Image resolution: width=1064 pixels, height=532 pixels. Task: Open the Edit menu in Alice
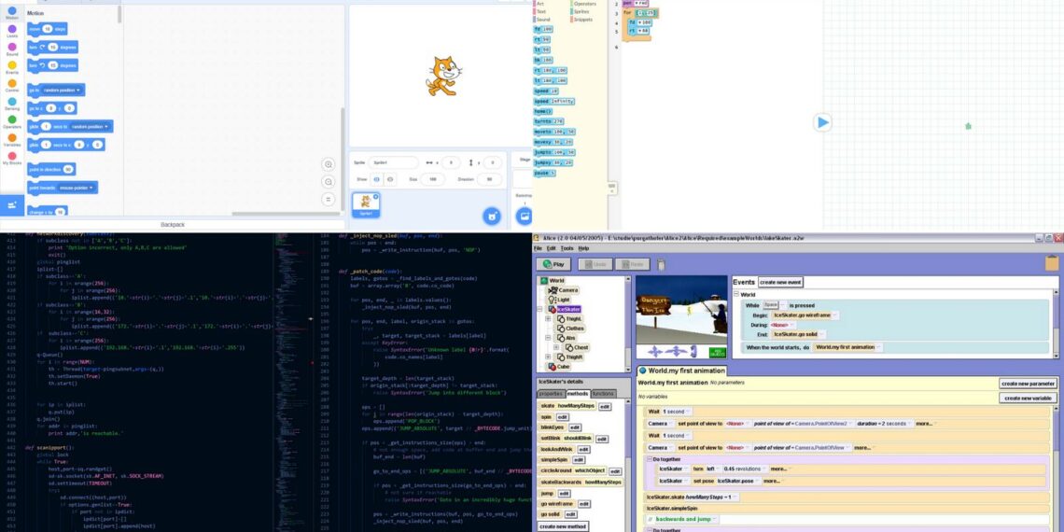click(x=551, y=248)
